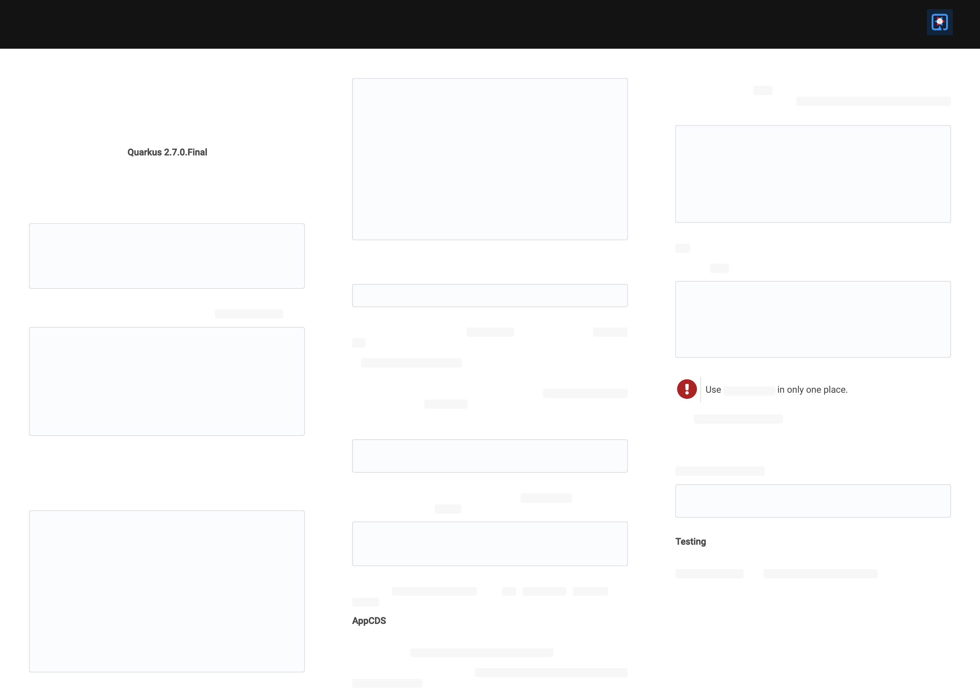Image resolution: width=980 pixels, height=688 pixels.
Task: Click the "in only one place." warning text
Action: (812, 390)
